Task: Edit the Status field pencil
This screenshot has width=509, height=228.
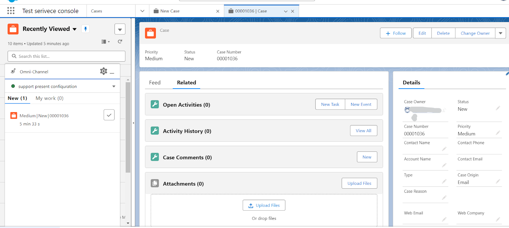Action: point(498,108)
